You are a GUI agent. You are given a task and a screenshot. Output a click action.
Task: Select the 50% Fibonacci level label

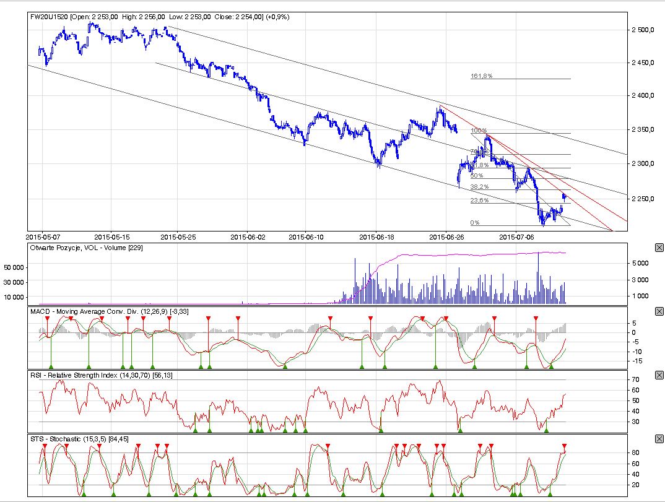point(477,176)
